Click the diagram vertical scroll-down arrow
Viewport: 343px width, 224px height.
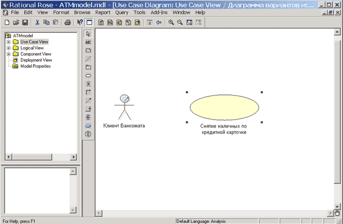pyautogui.click(x=337, y=206)
